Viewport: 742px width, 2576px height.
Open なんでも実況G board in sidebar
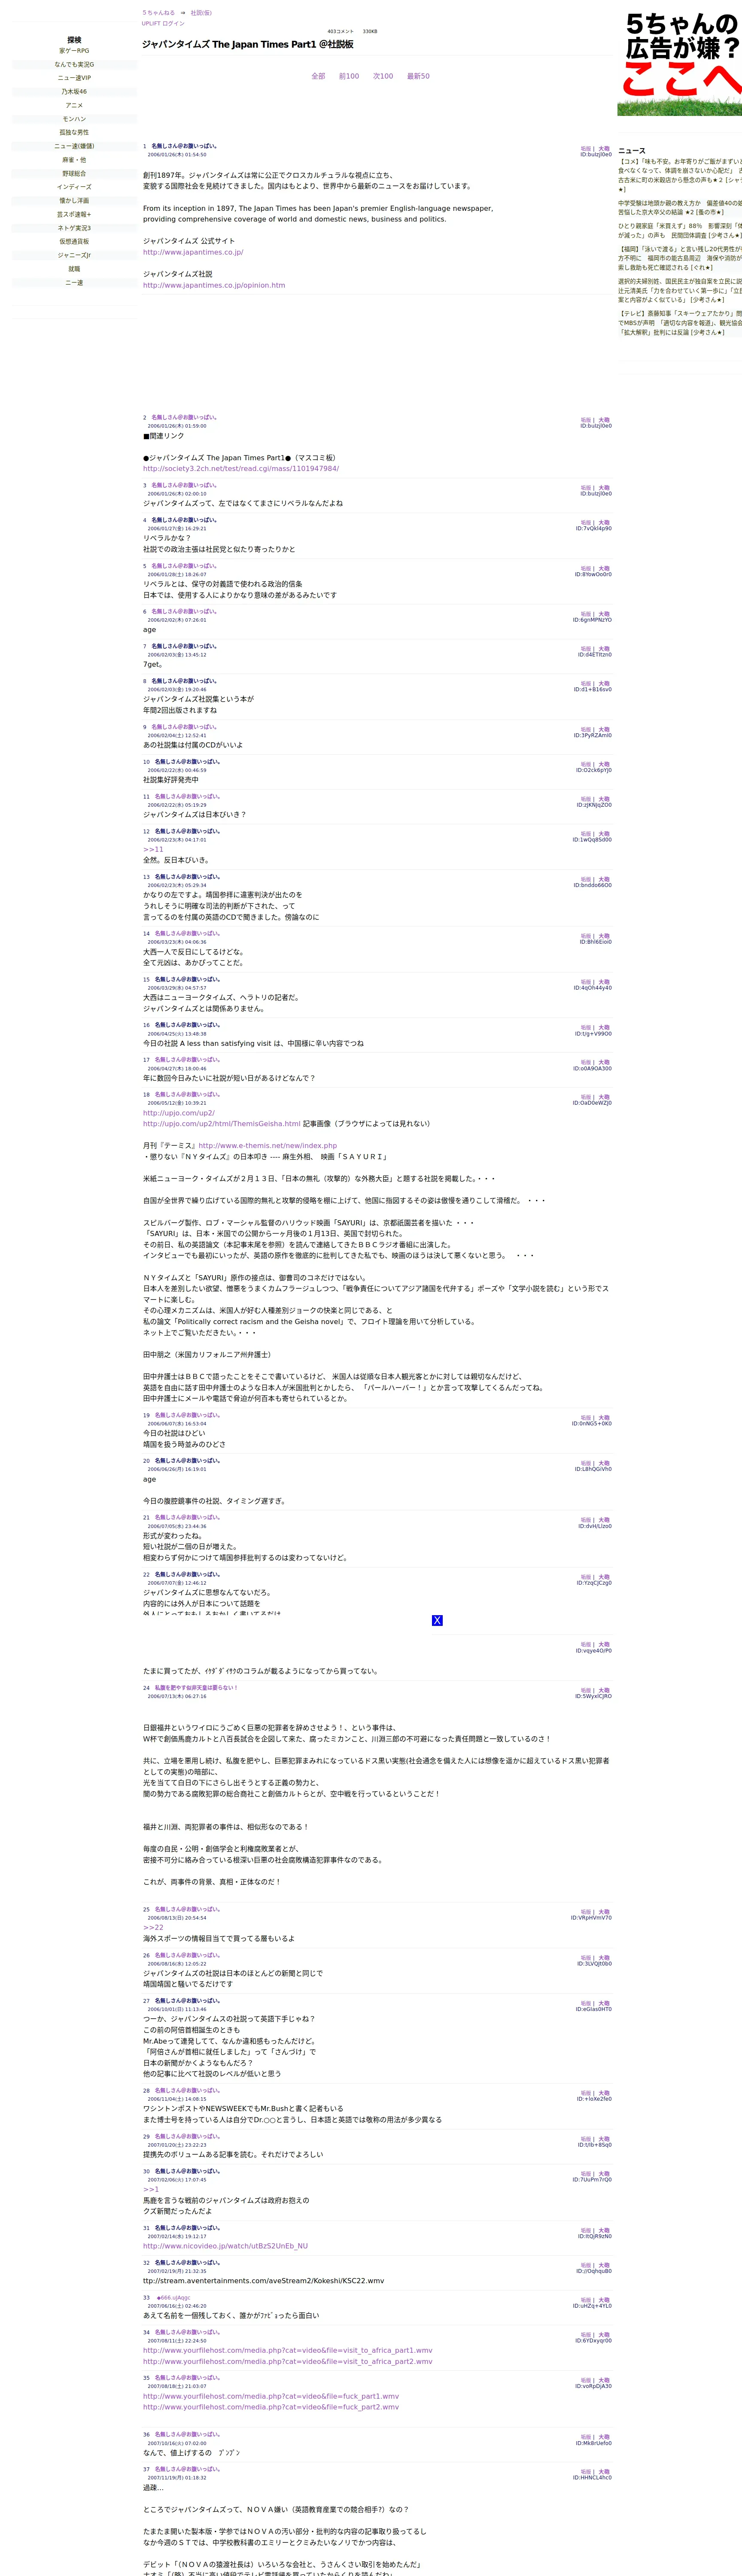click(x=74, y=64)
